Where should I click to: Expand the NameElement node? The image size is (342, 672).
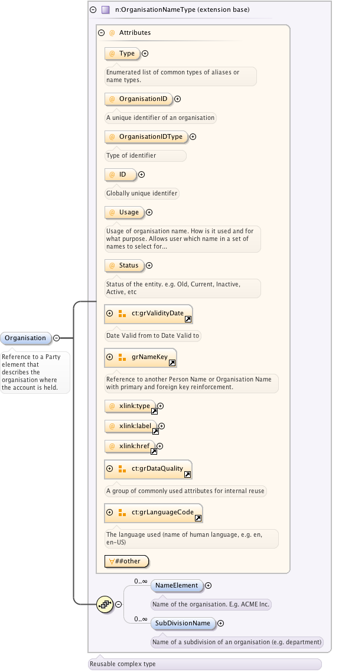[x=209, y=585]
